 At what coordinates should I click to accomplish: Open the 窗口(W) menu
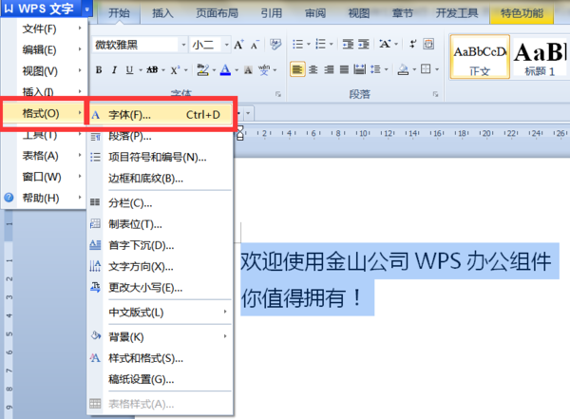[x=46, y=177]
